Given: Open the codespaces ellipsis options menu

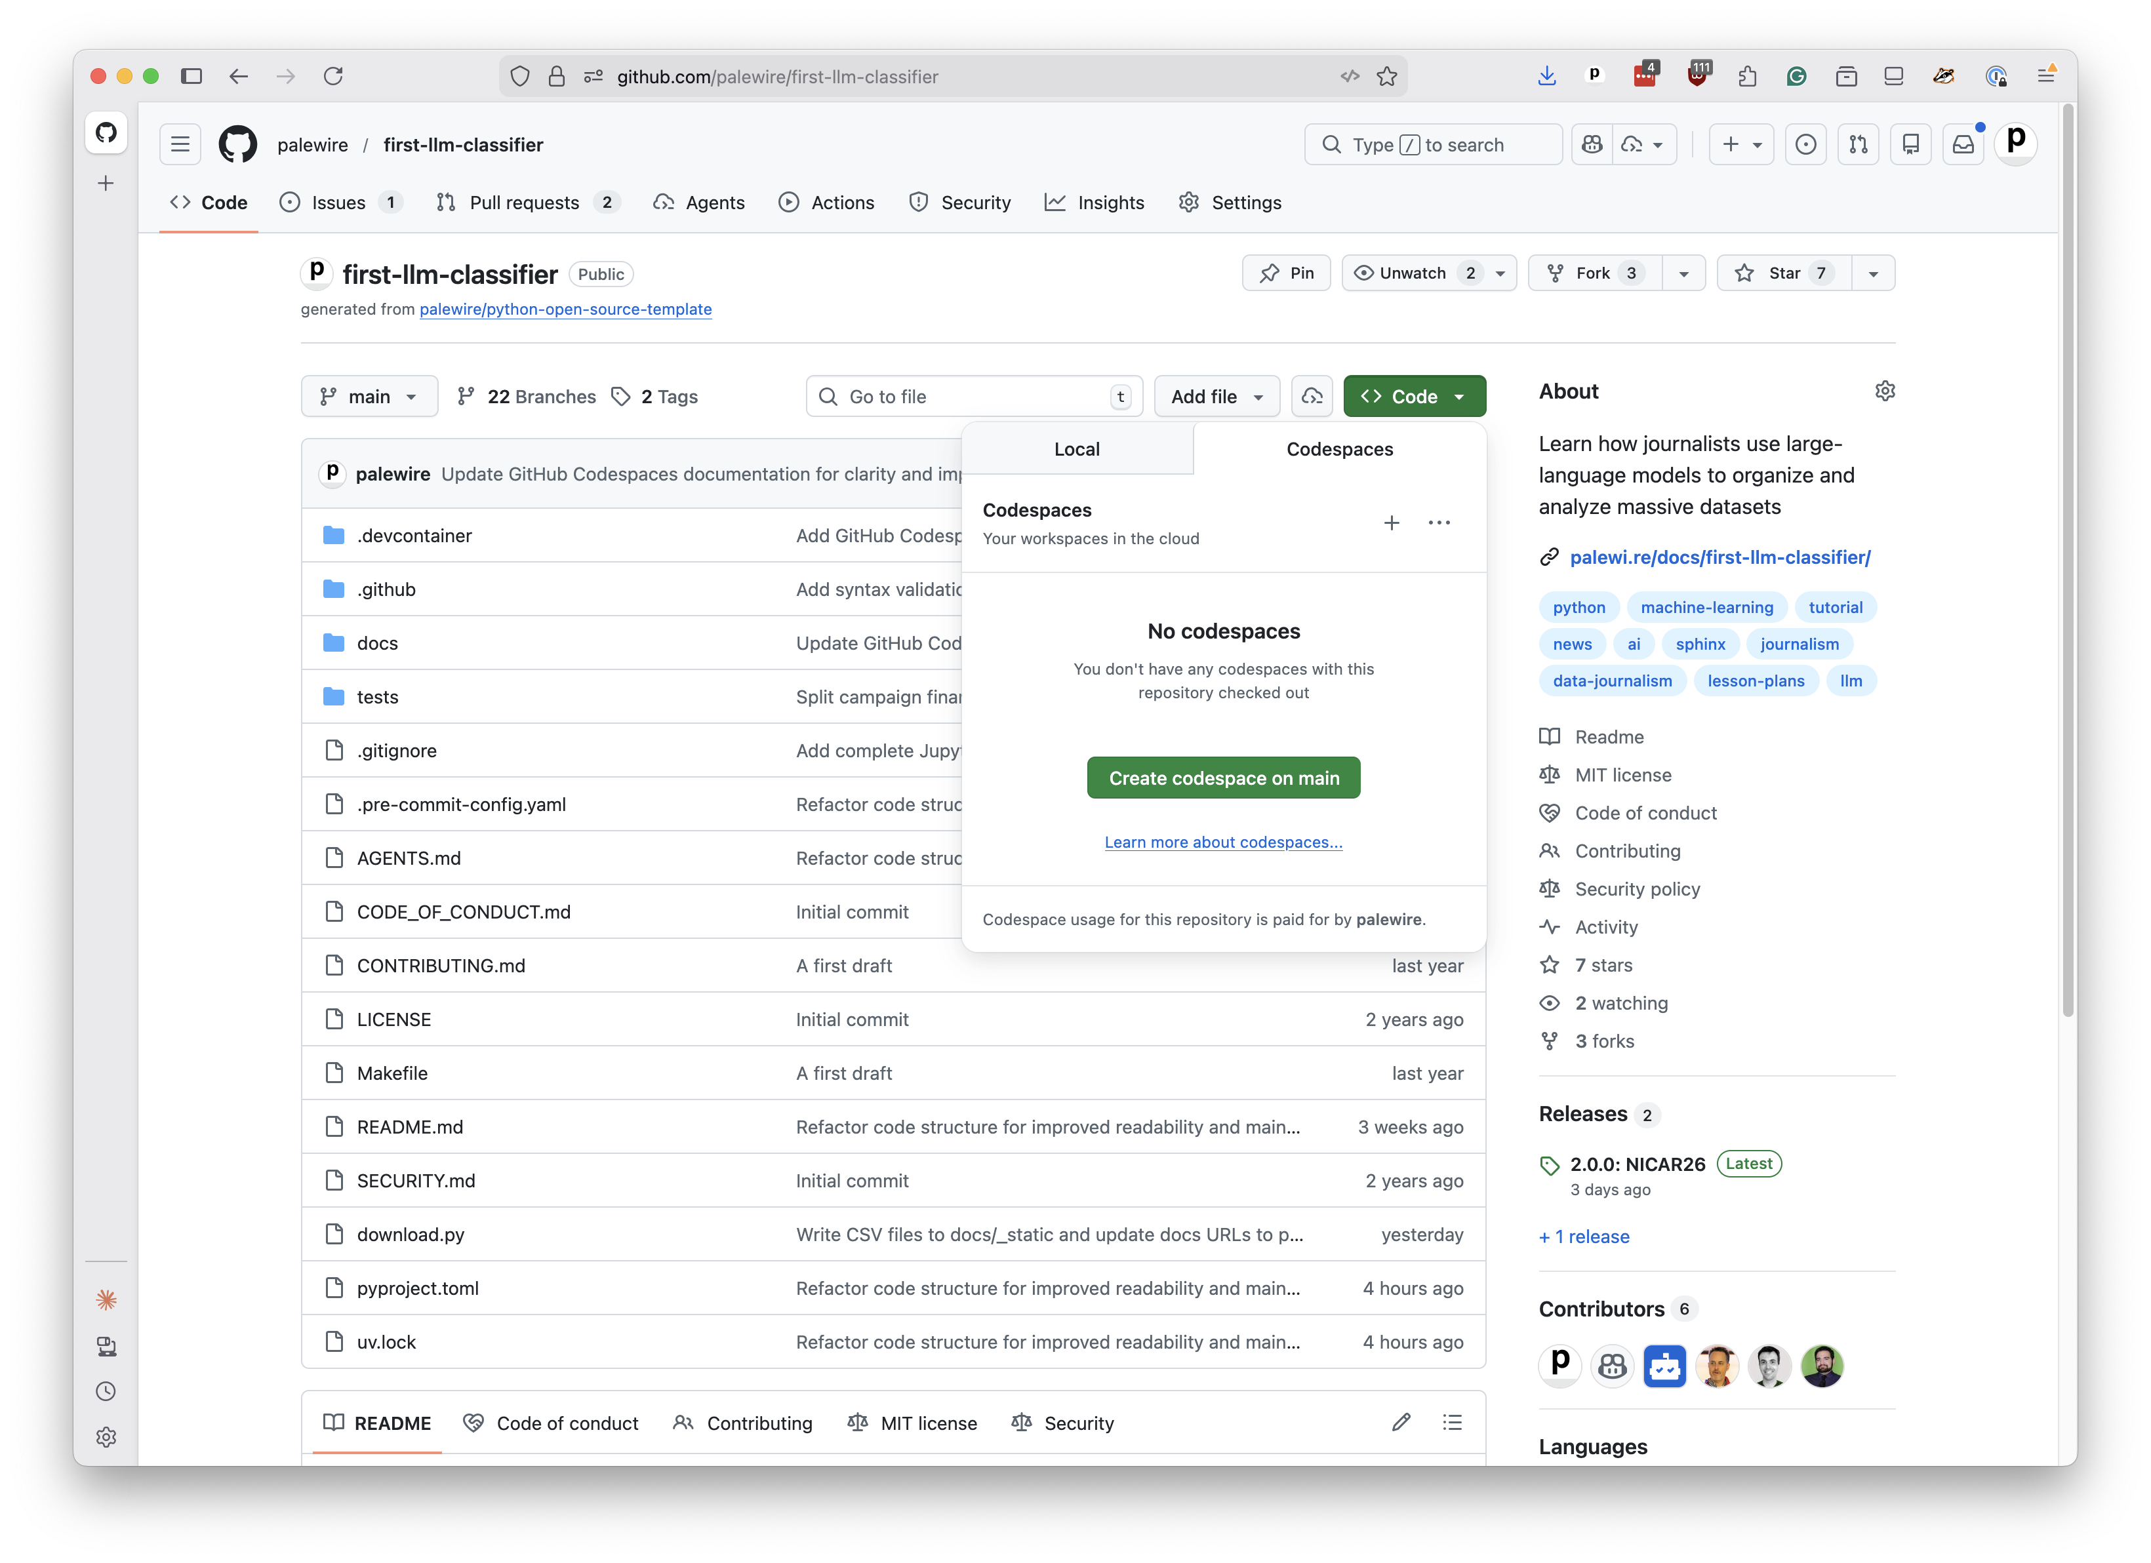Looking at the screenshot, I should 1439,523.
